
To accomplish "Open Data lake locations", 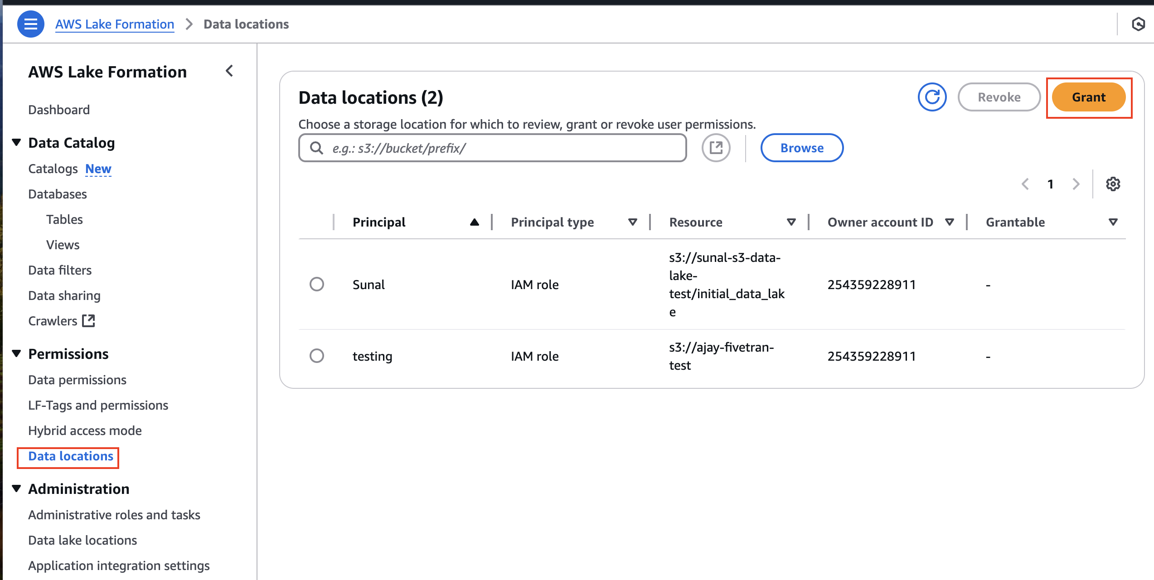I will [x=82, y=540].
